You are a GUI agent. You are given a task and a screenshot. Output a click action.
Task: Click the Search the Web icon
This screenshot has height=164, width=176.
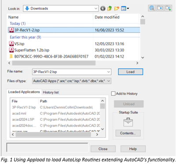tap(152, 8)
